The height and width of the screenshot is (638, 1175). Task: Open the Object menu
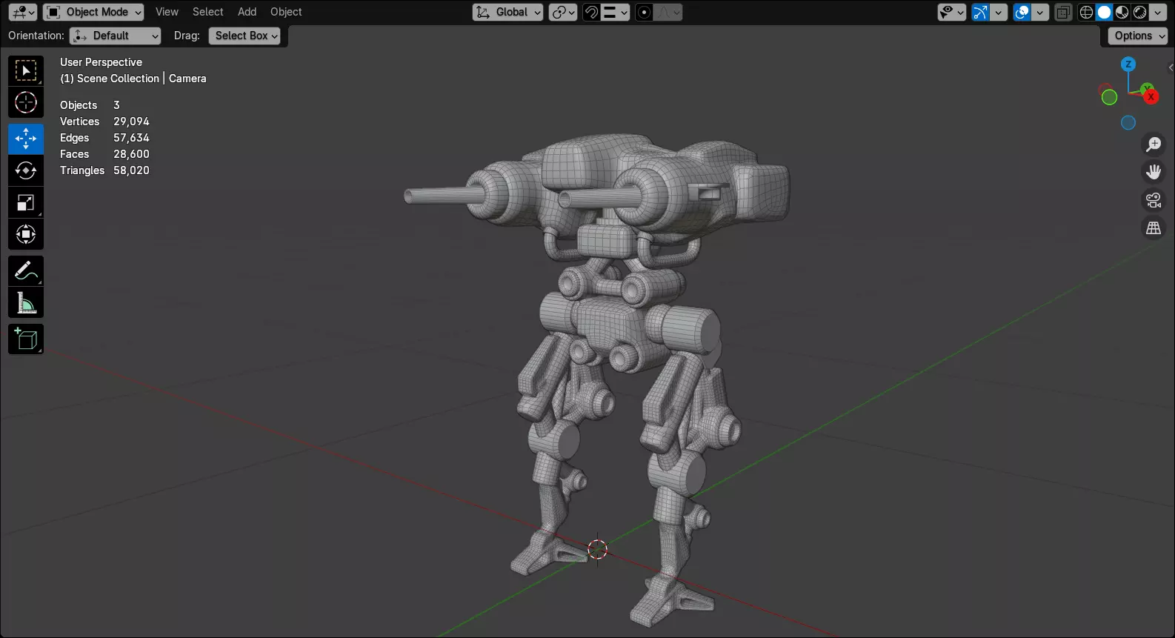(x=286, y=12)
